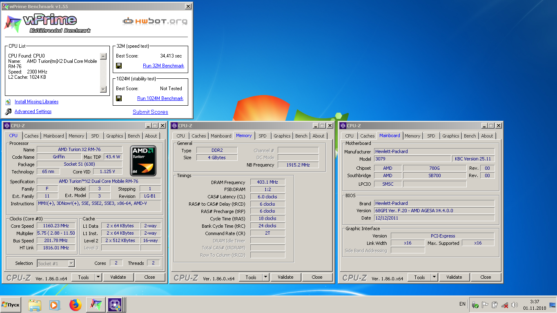
Task: Click the DRAM Frequency value 403.1 MHz
Action: [267, 182]
